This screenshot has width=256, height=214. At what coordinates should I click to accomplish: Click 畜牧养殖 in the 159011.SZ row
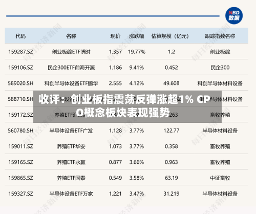point(220,146)
